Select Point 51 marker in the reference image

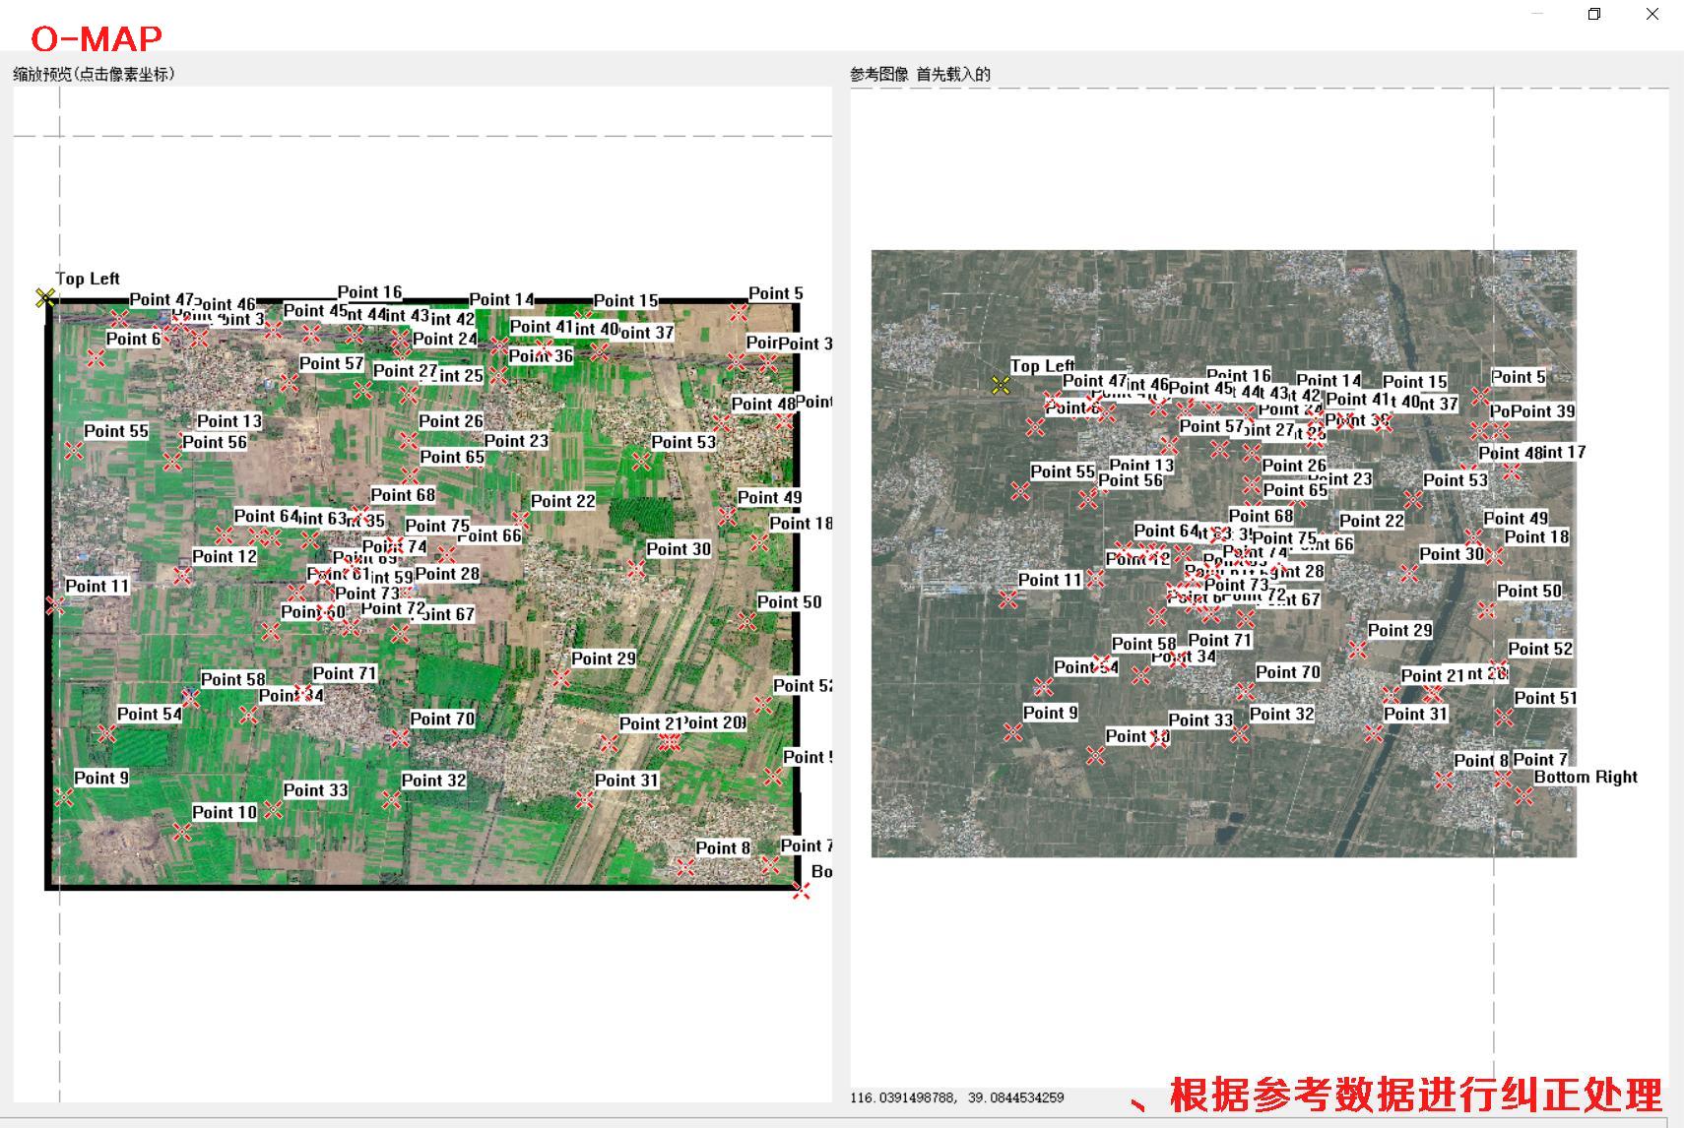click(1504, 718)
